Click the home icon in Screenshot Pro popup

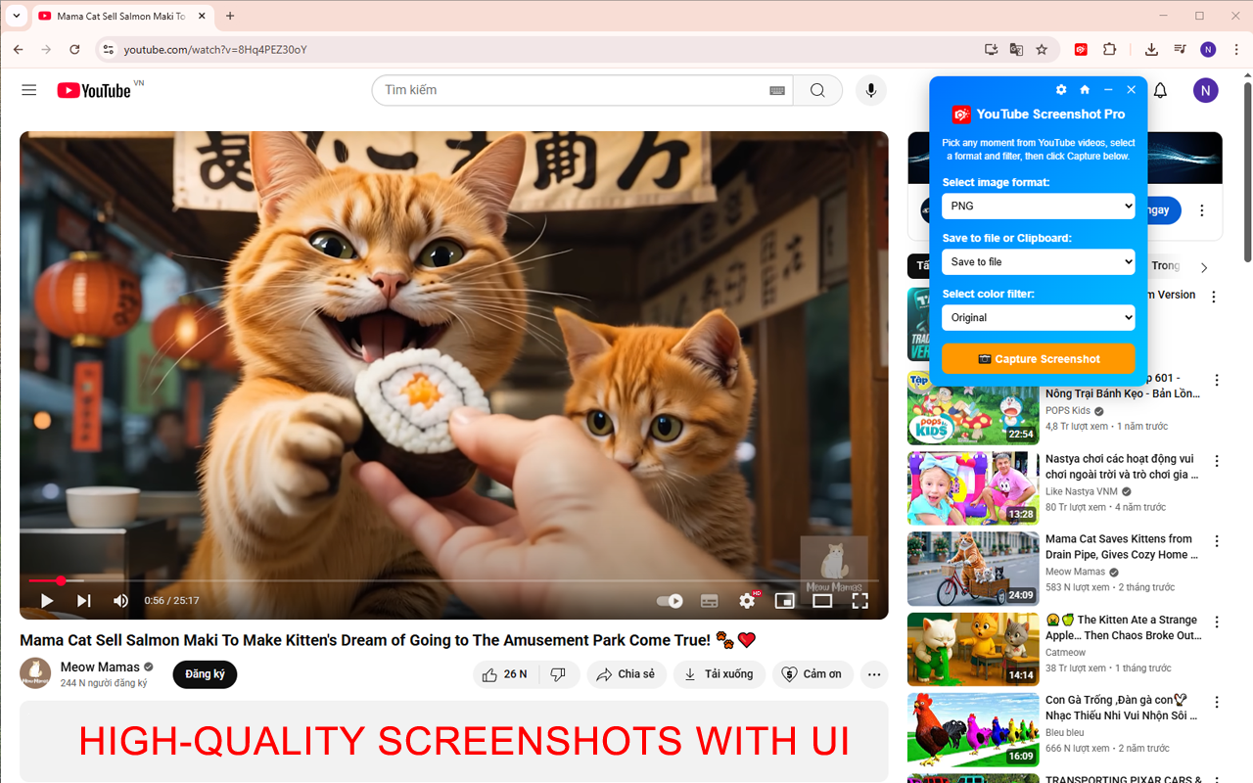[x=1085, y=89]
